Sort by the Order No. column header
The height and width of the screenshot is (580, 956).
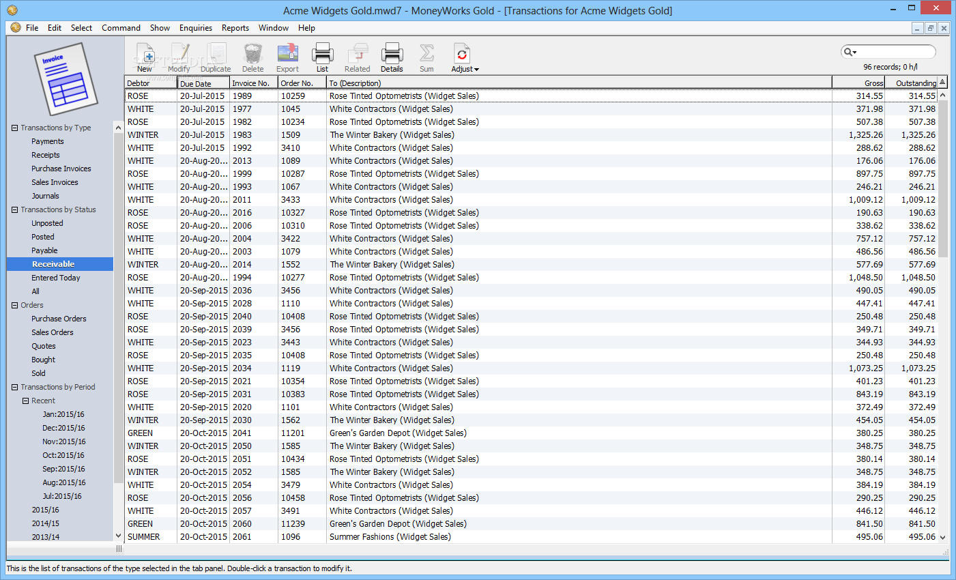(302, 83)
